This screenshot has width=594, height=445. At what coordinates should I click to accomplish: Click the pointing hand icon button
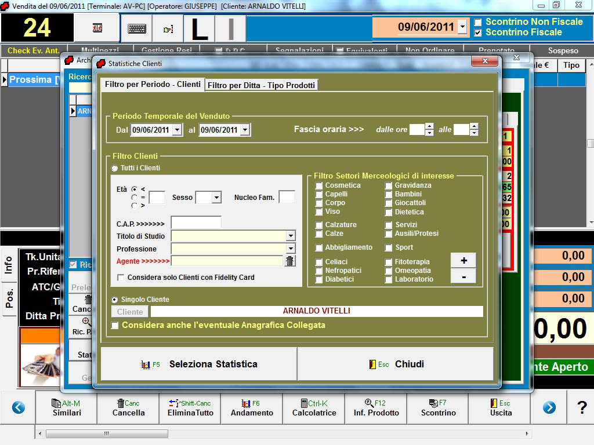[168, 28]
